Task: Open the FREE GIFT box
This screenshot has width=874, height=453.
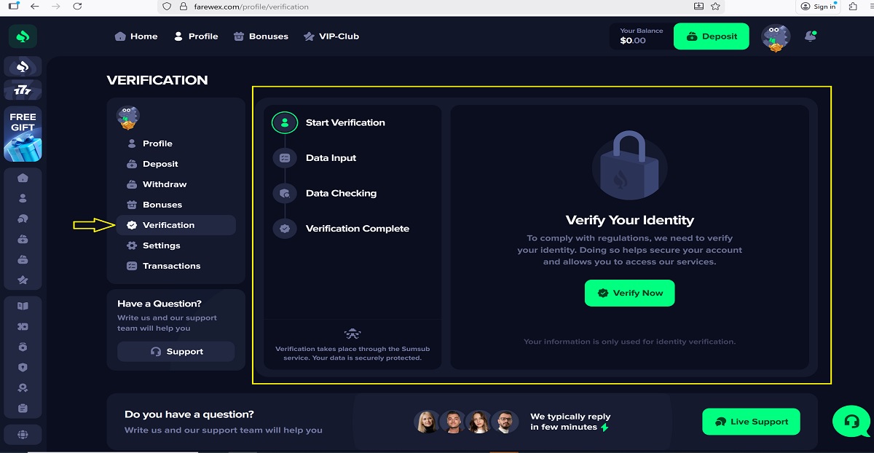Action: [23, 135]
